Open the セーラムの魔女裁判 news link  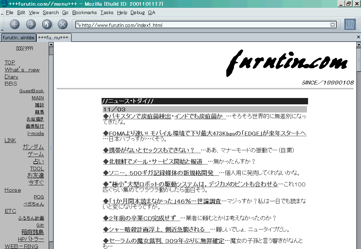click(x=164, y=241)
